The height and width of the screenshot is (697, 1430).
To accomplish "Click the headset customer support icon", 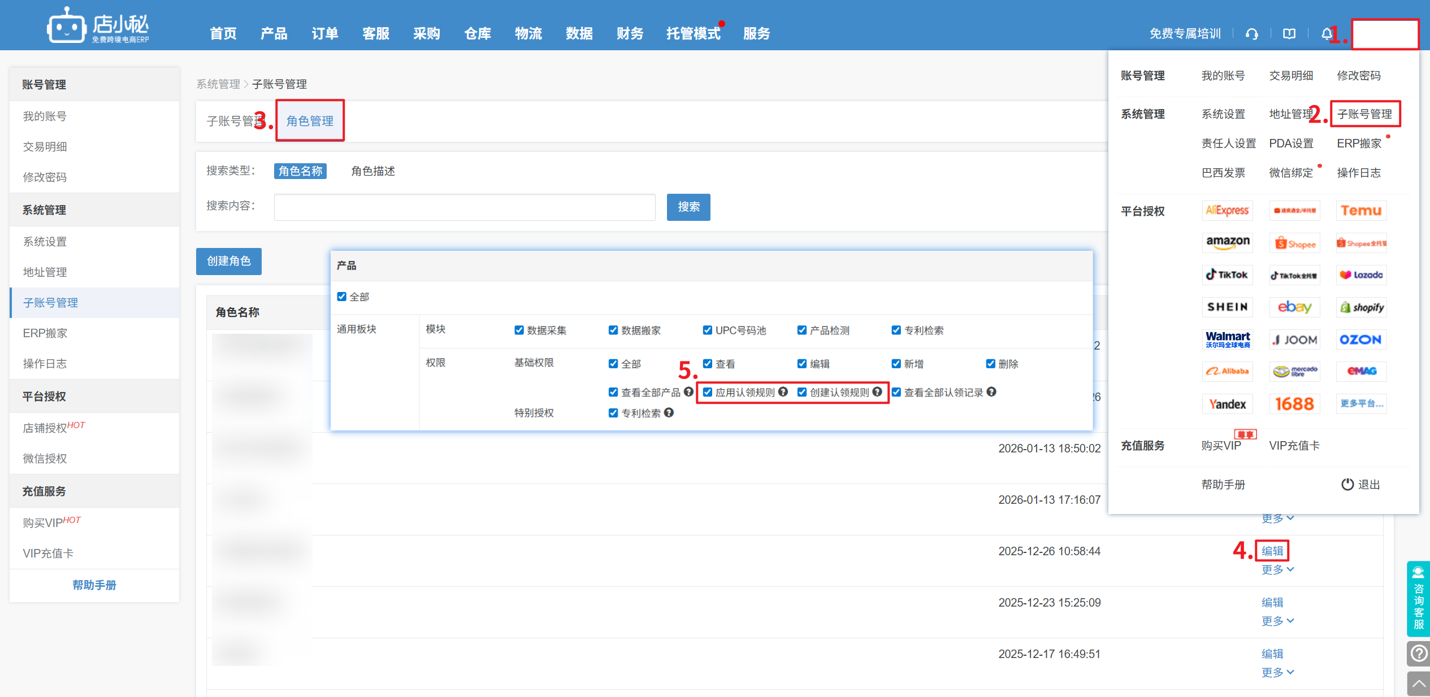I will [1251, 34].
